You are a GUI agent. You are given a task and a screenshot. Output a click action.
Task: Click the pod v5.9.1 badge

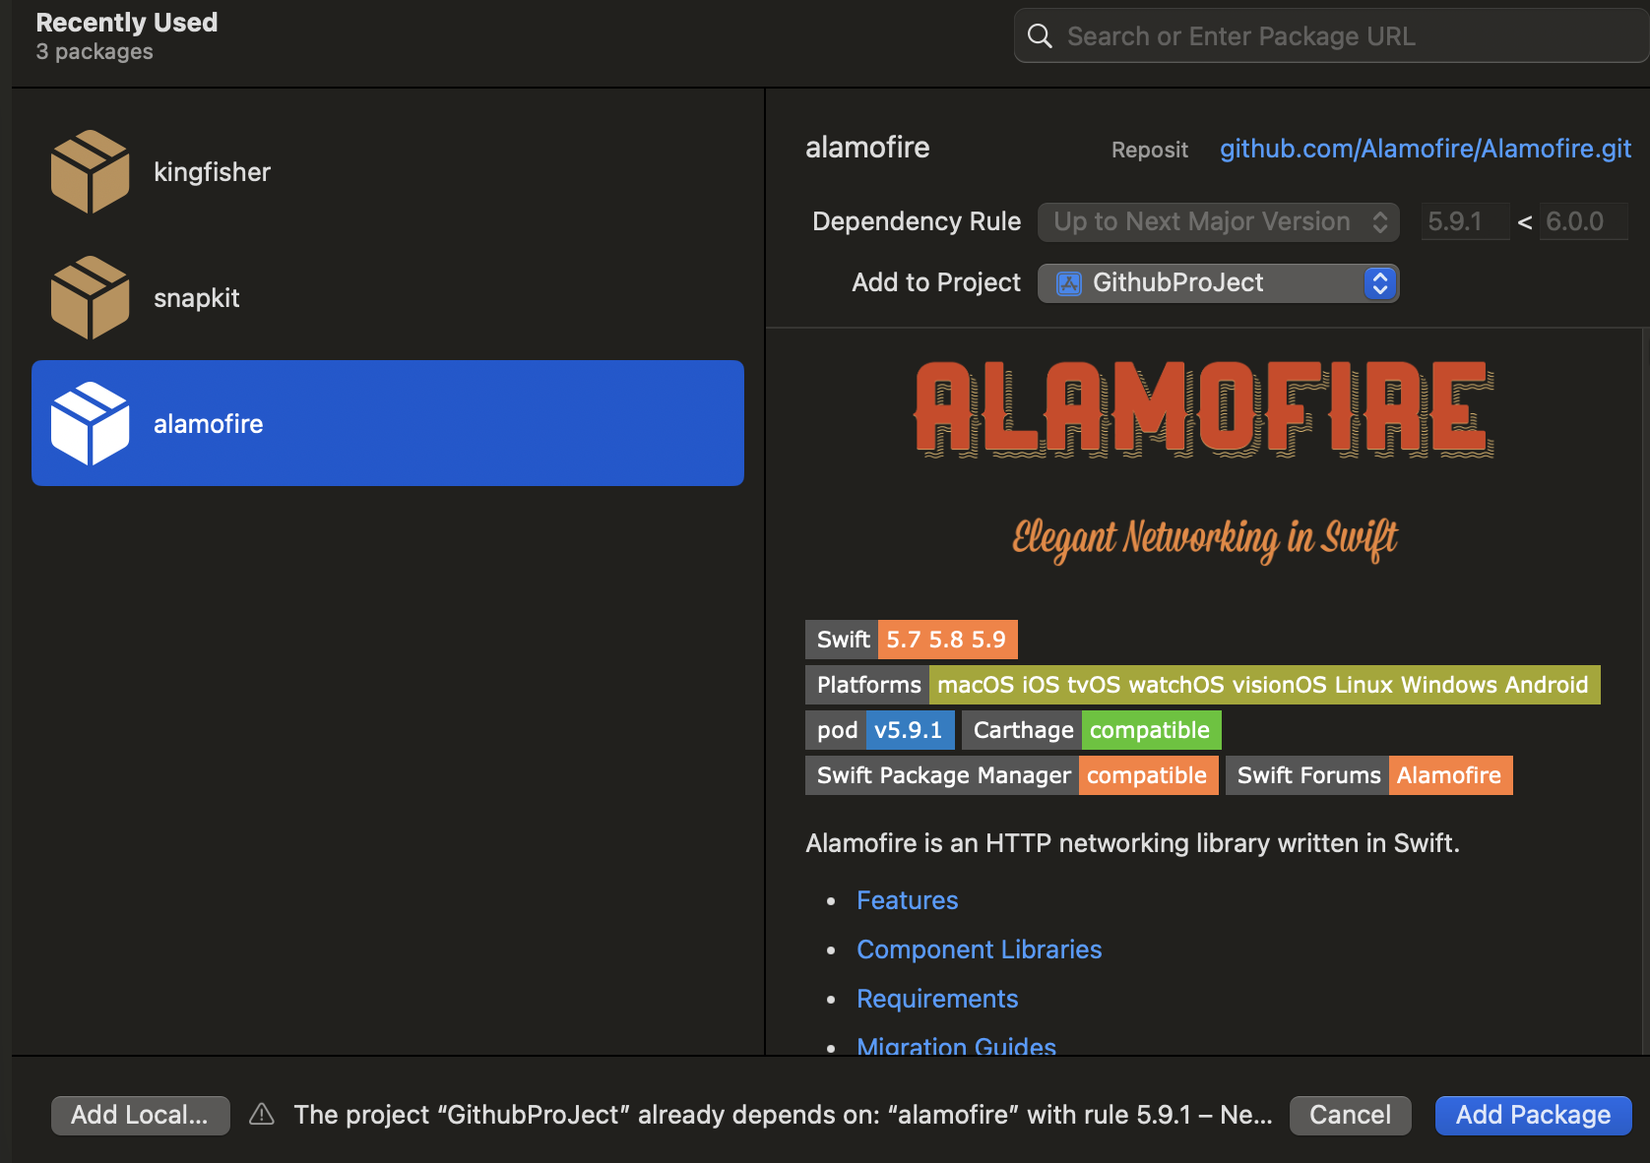[x=880, y=730]
